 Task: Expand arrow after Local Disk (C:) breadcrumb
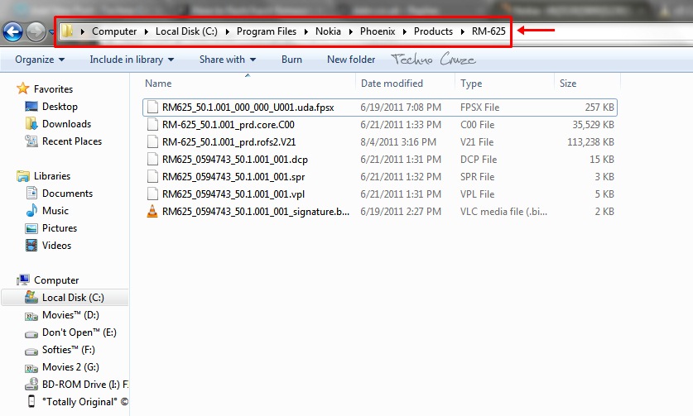click(x=227, y=31)
